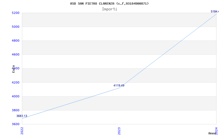Click the Anno x-axis title
Screen dimensions: 219x136
212,133
